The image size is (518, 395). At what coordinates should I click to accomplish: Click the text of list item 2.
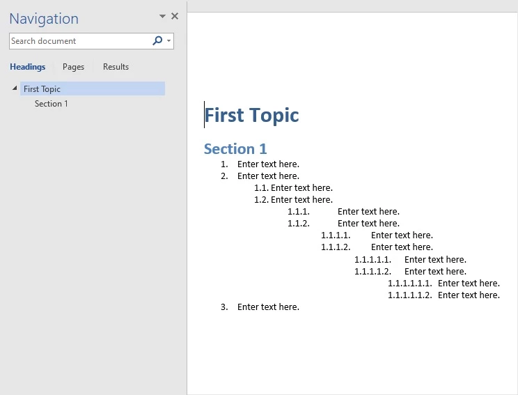[268, 176]
